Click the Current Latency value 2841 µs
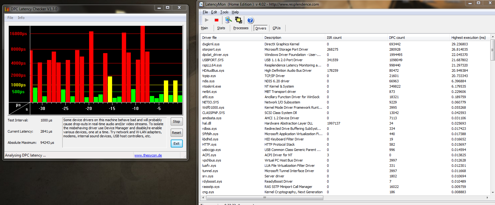Image resolution: width=495 pixels, height=205 pixels. tap(46, 131)
